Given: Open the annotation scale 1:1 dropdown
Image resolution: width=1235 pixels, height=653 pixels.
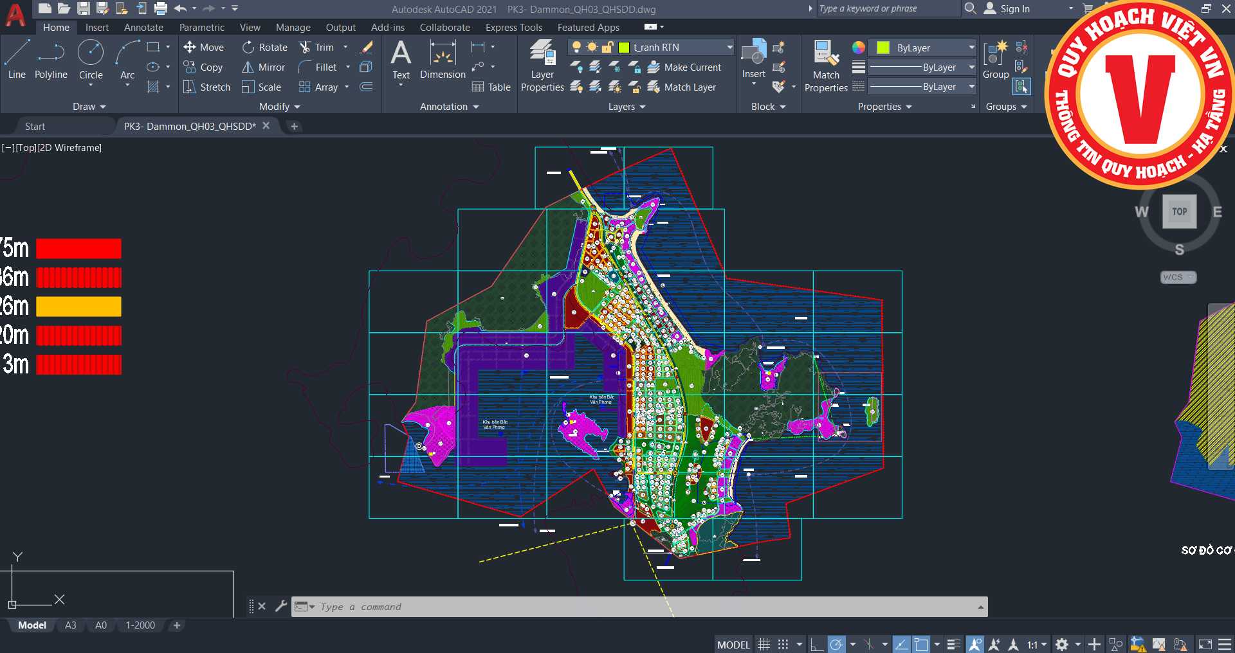Looking at the screenshot, I should tap(1036, 645).
